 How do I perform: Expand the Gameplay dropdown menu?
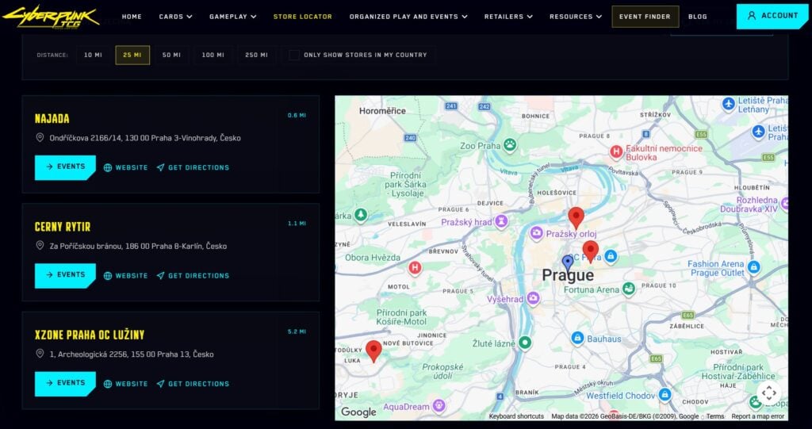[x=232, y=17]
